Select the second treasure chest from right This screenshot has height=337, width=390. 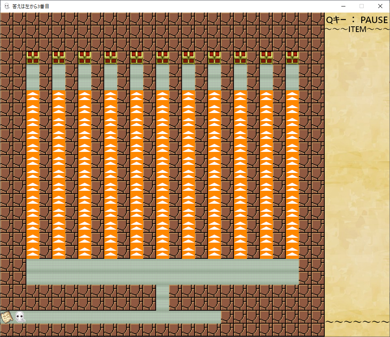click(266, 58)
